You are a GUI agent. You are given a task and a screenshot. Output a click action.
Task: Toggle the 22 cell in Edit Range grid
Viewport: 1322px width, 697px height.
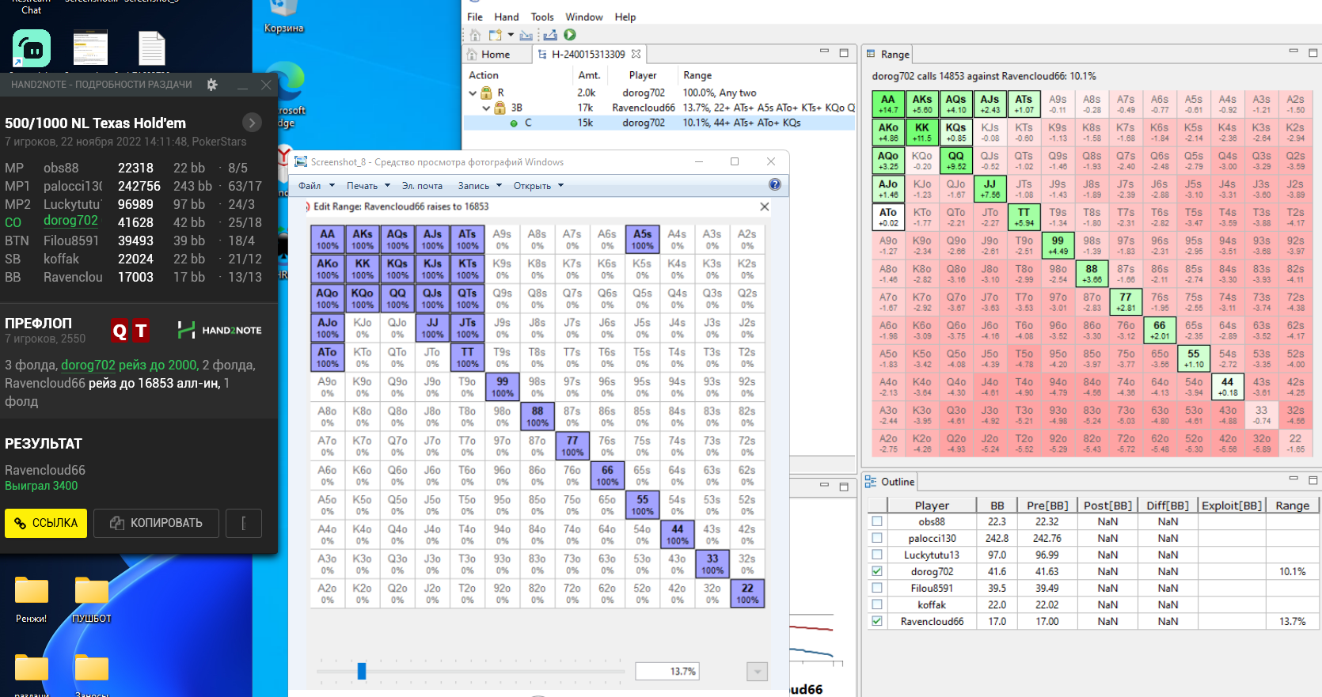pyautogui.click(x=747, y=593)
